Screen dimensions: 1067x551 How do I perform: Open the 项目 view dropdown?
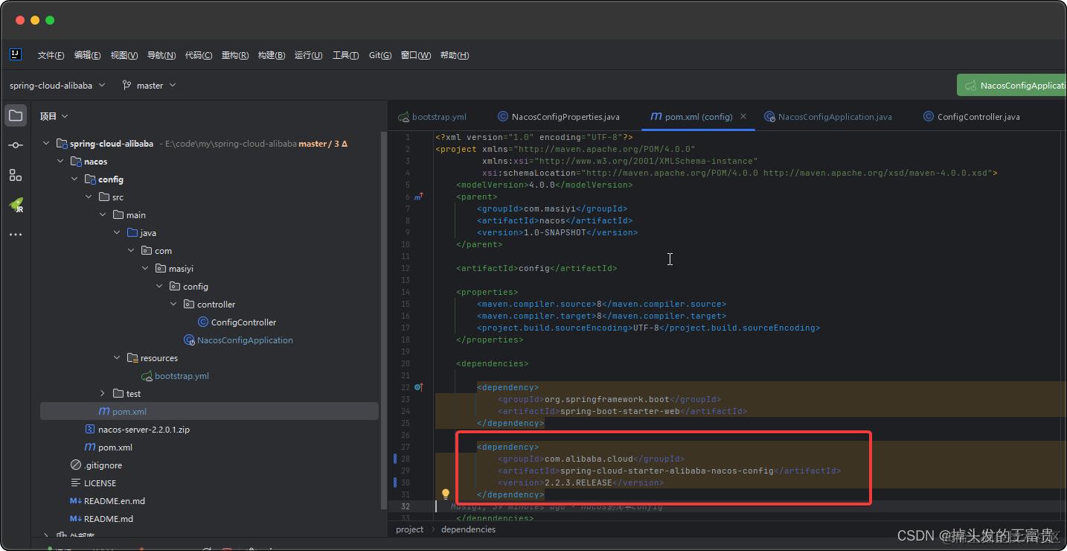click(x=54, y=116)
